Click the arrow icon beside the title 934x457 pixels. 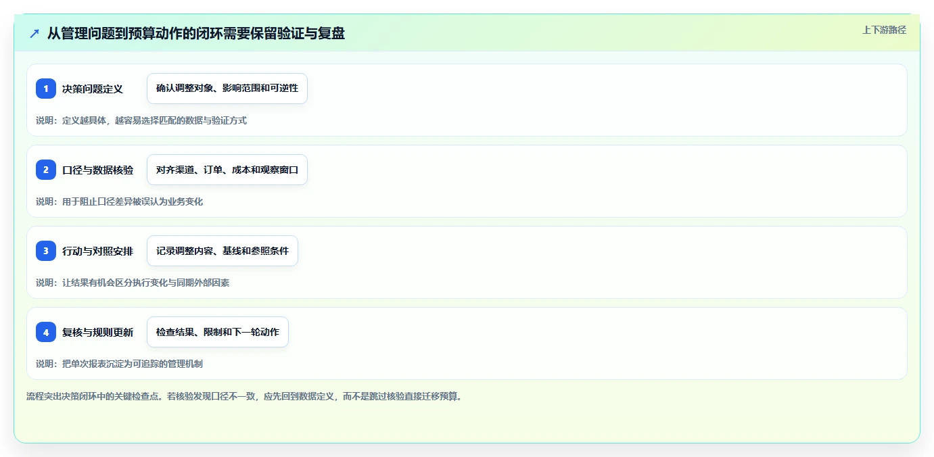(34, 33)
